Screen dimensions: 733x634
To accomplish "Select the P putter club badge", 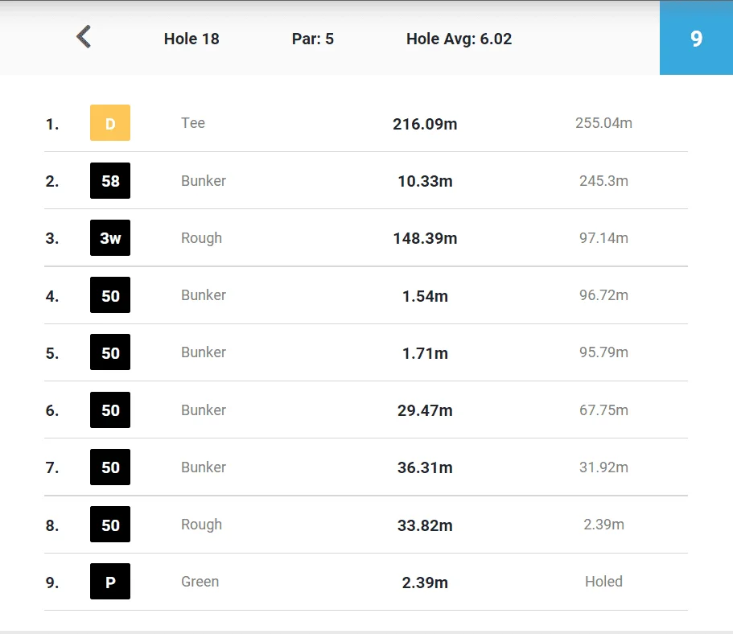I will point(110,582).
